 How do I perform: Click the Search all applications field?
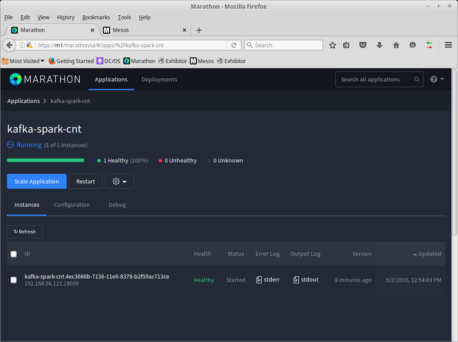[379, 79]
